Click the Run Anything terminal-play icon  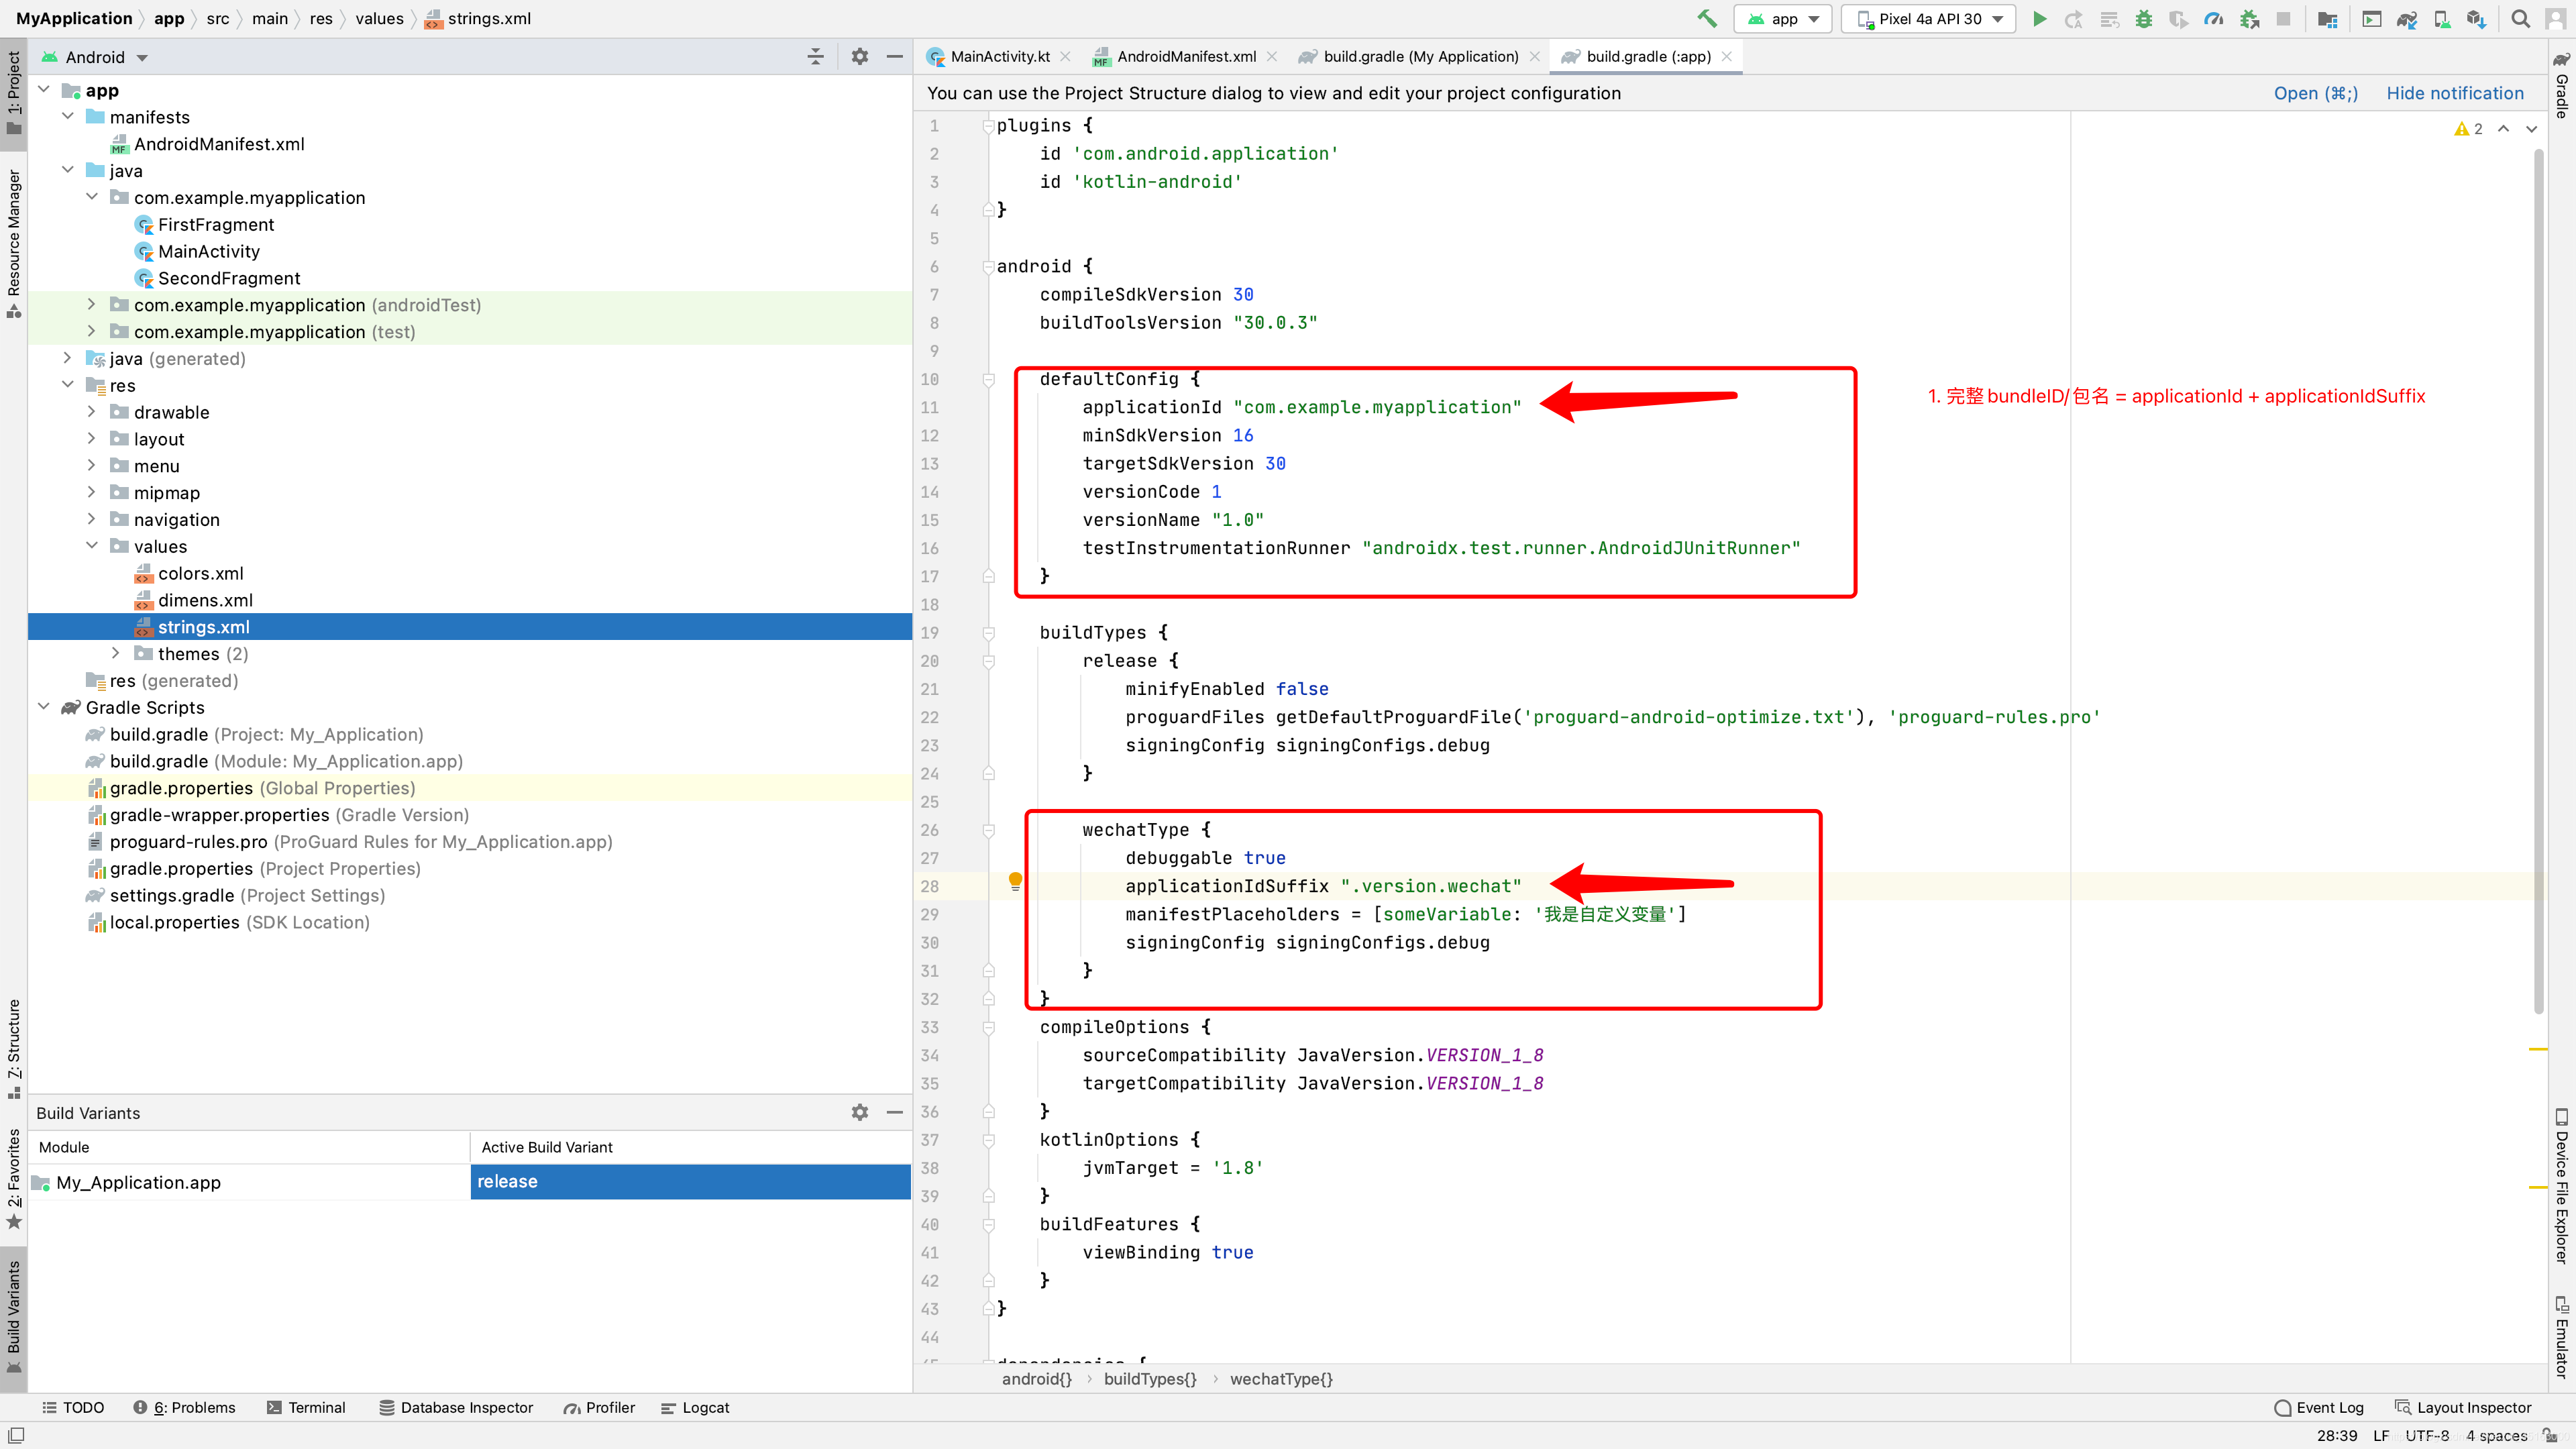tap(2371, 19)
